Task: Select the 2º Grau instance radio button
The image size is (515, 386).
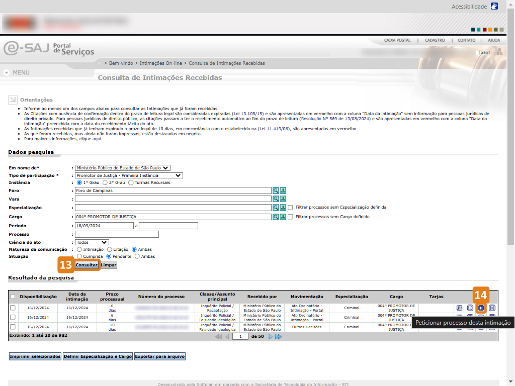Action: click(105, 182)
